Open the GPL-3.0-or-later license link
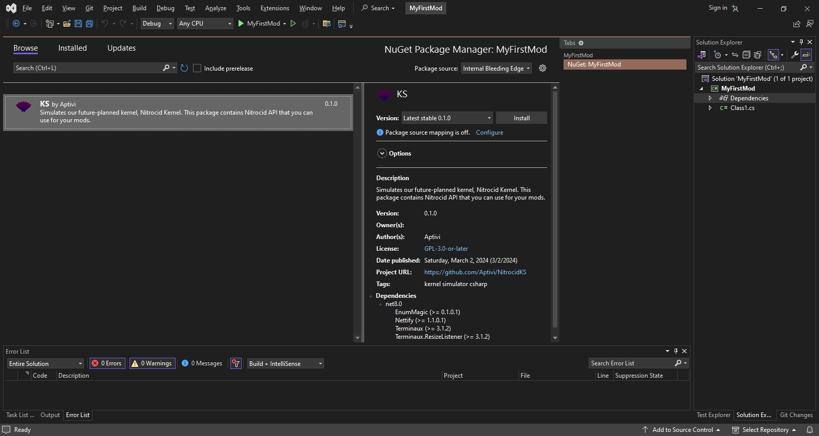Screen dimensions: 819x436 (x=446, y=249)
